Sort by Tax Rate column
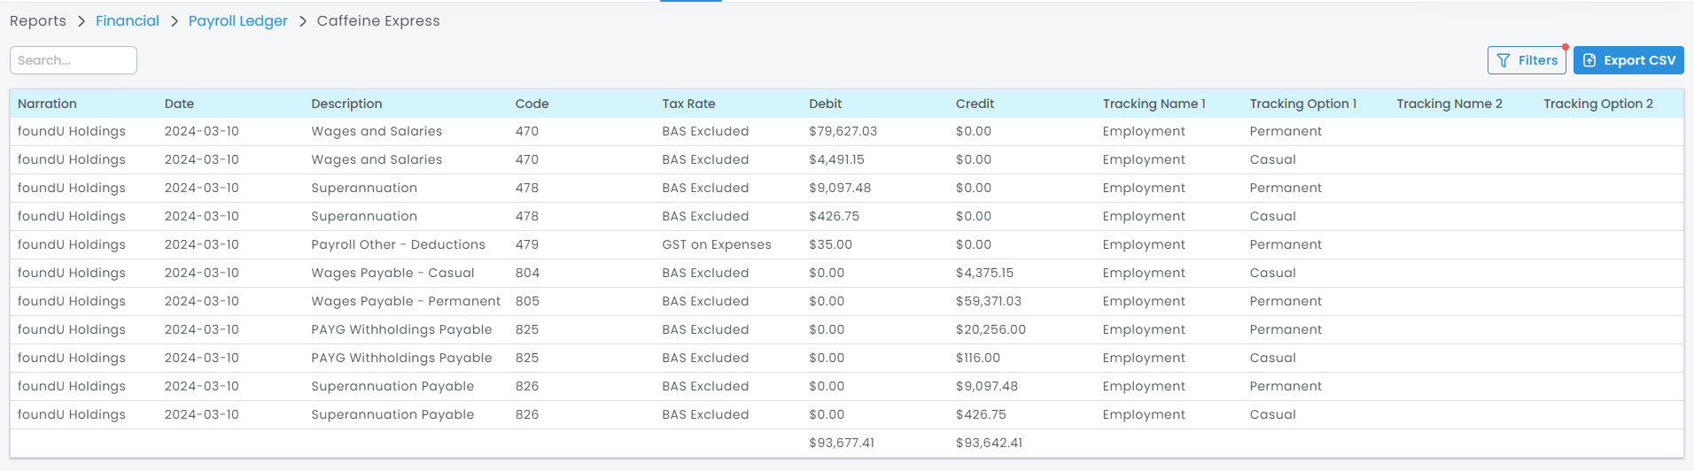The width and height of the screenshot is (1694, 471). tap(688, 104)
